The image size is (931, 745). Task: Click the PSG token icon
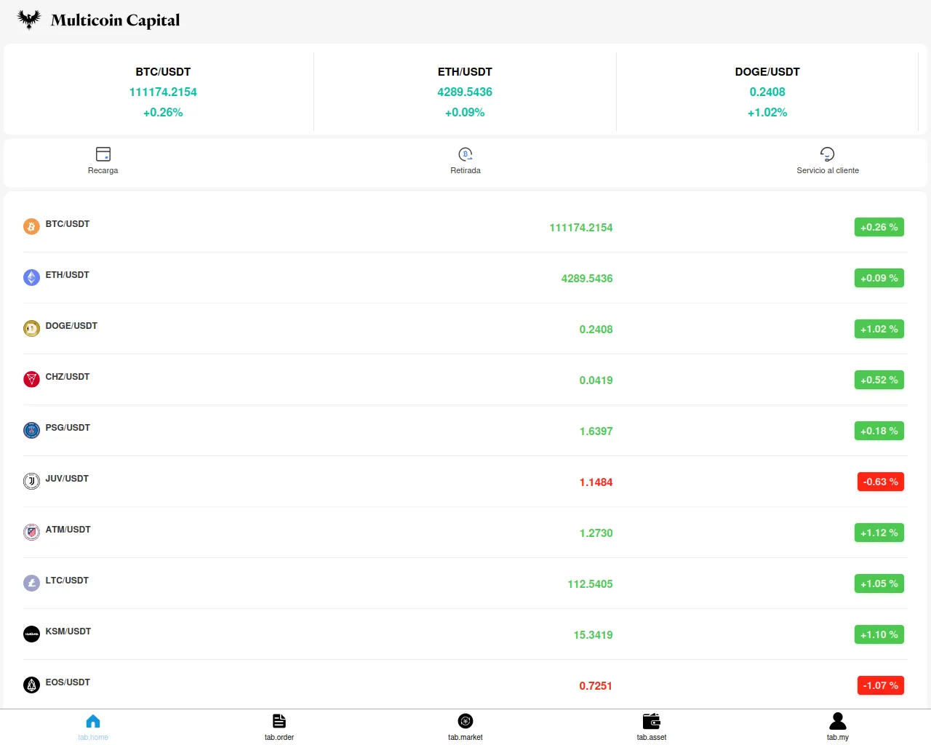click(x=31, y=431)
